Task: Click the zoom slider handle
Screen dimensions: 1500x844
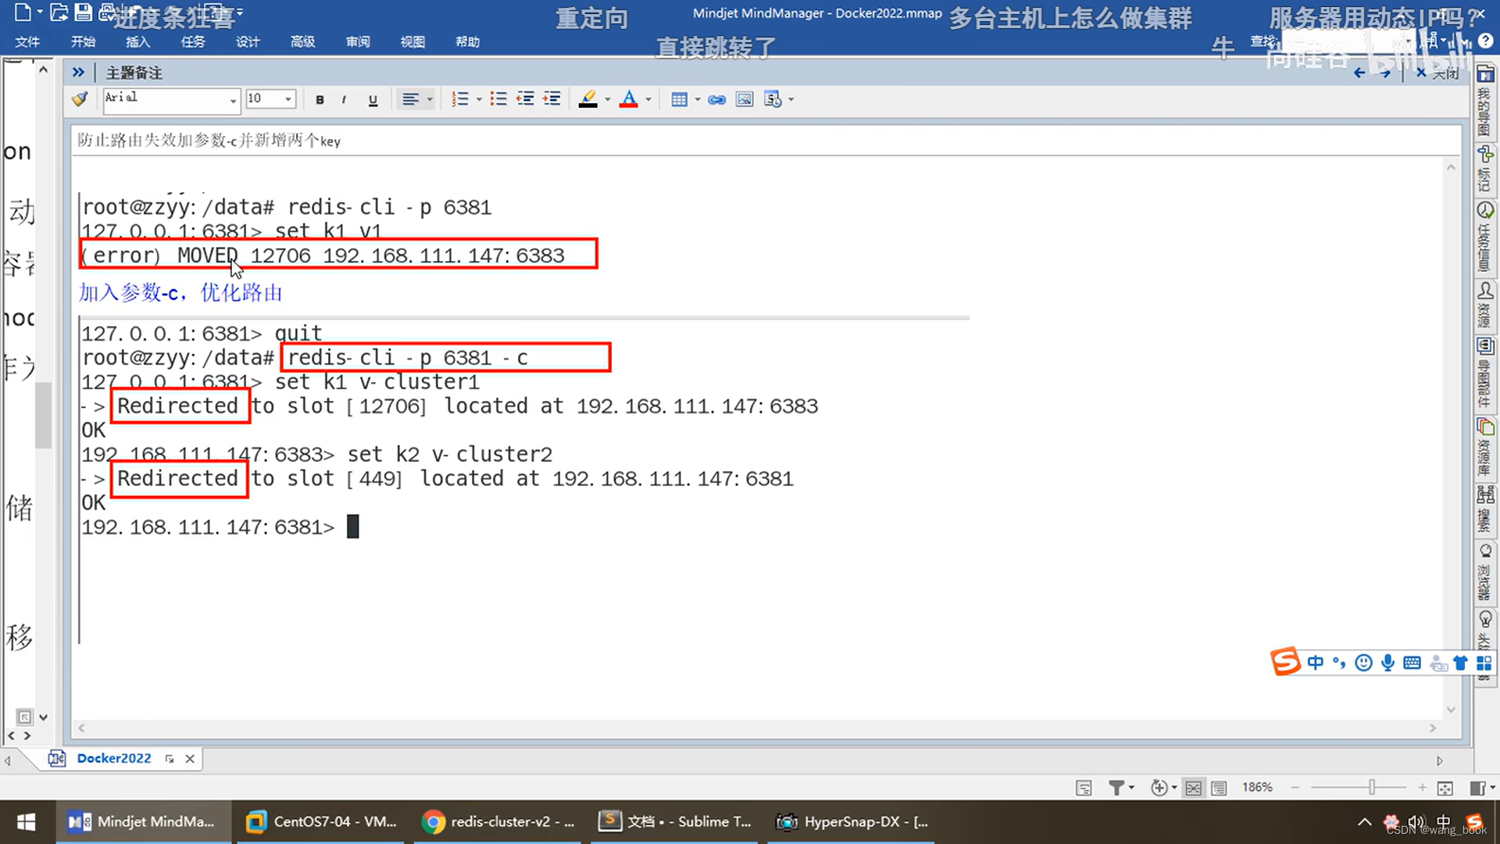Action: pyautogui.click(x=1372, y=788)
